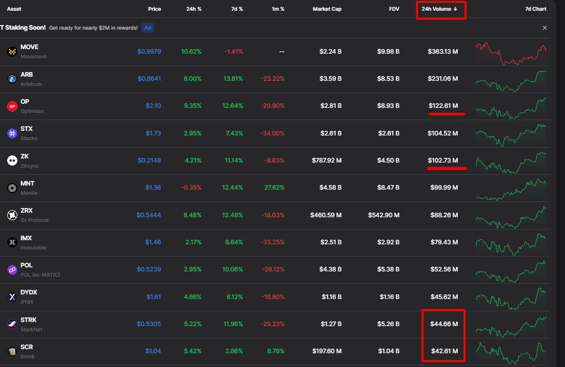Click the ZK price $0.2148
The width and height of the screenshot is (565, 367).
click(149, 160)
